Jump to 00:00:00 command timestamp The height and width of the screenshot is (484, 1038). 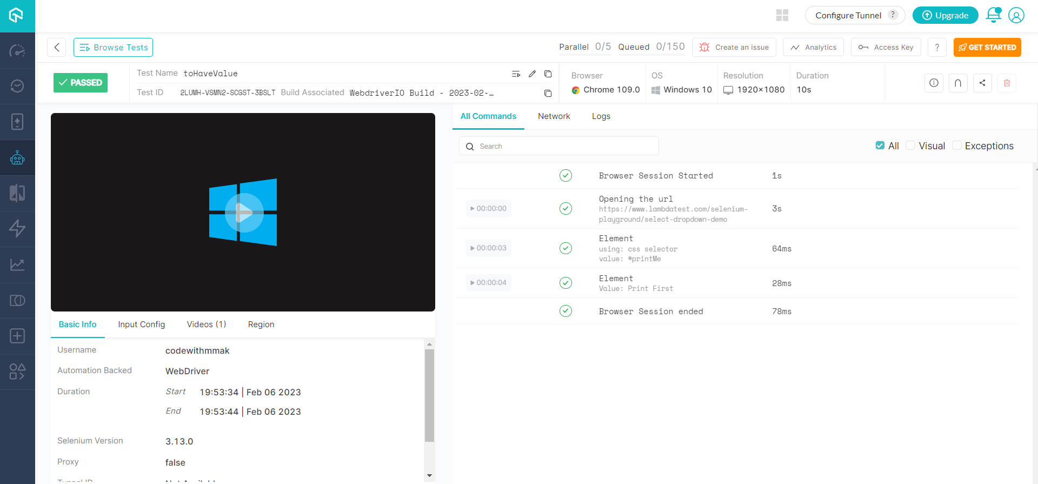tap(489, 208)
